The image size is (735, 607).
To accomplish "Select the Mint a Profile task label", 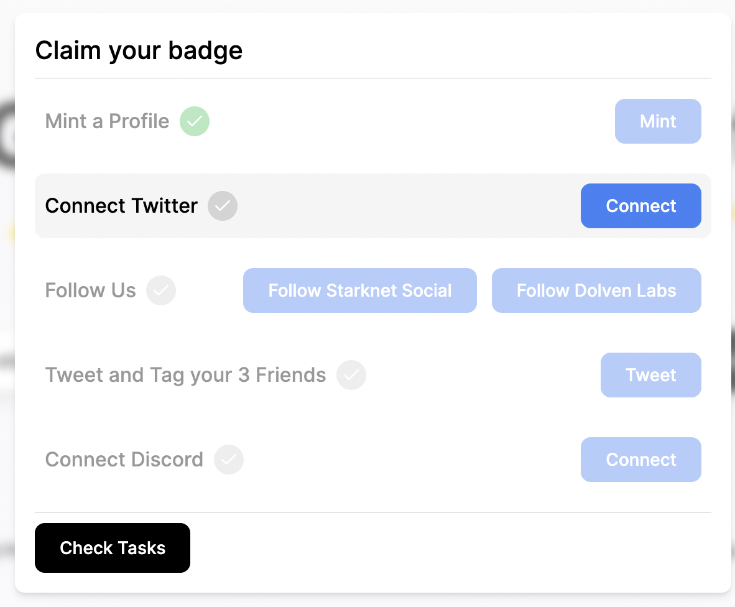I will [107, 121].
